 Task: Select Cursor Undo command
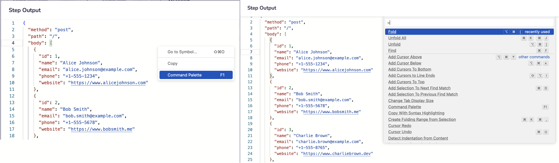[400, 132]
